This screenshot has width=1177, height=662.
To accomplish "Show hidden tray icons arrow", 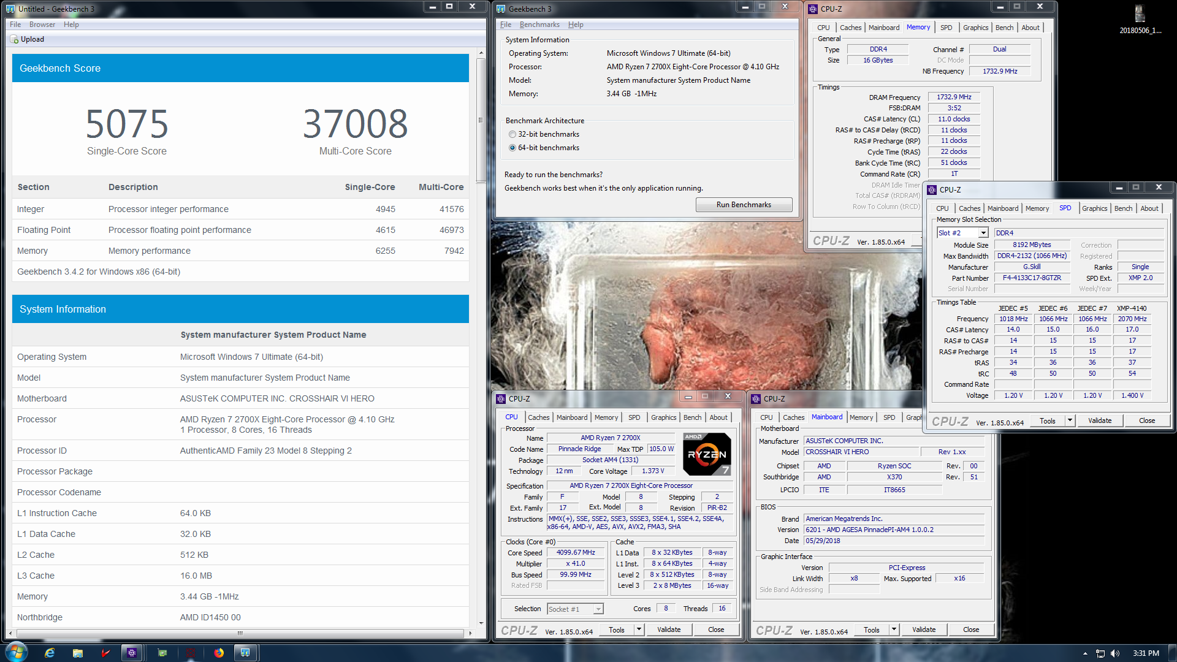I will pyautogui.click(x=1085, y=653).
